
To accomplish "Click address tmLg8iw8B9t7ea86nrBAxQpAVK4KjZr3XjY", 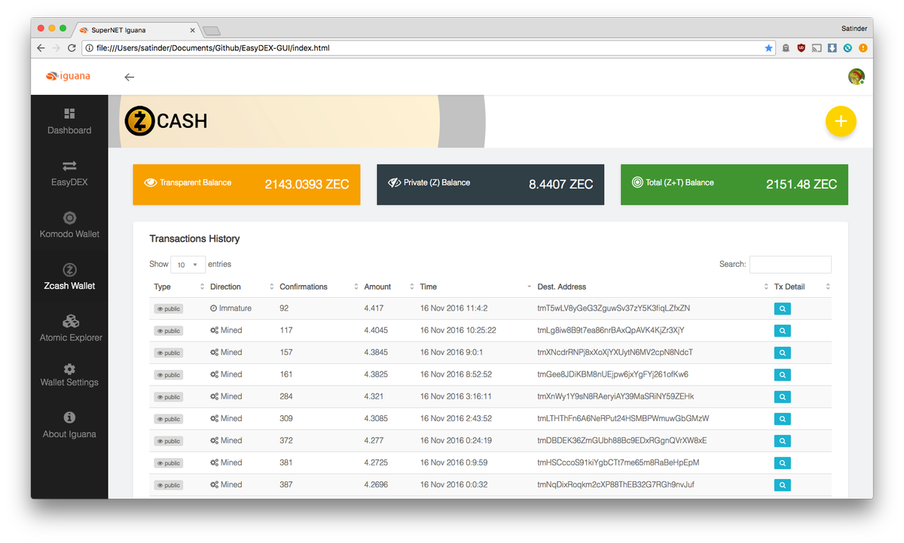I will (x=611, y=330).
